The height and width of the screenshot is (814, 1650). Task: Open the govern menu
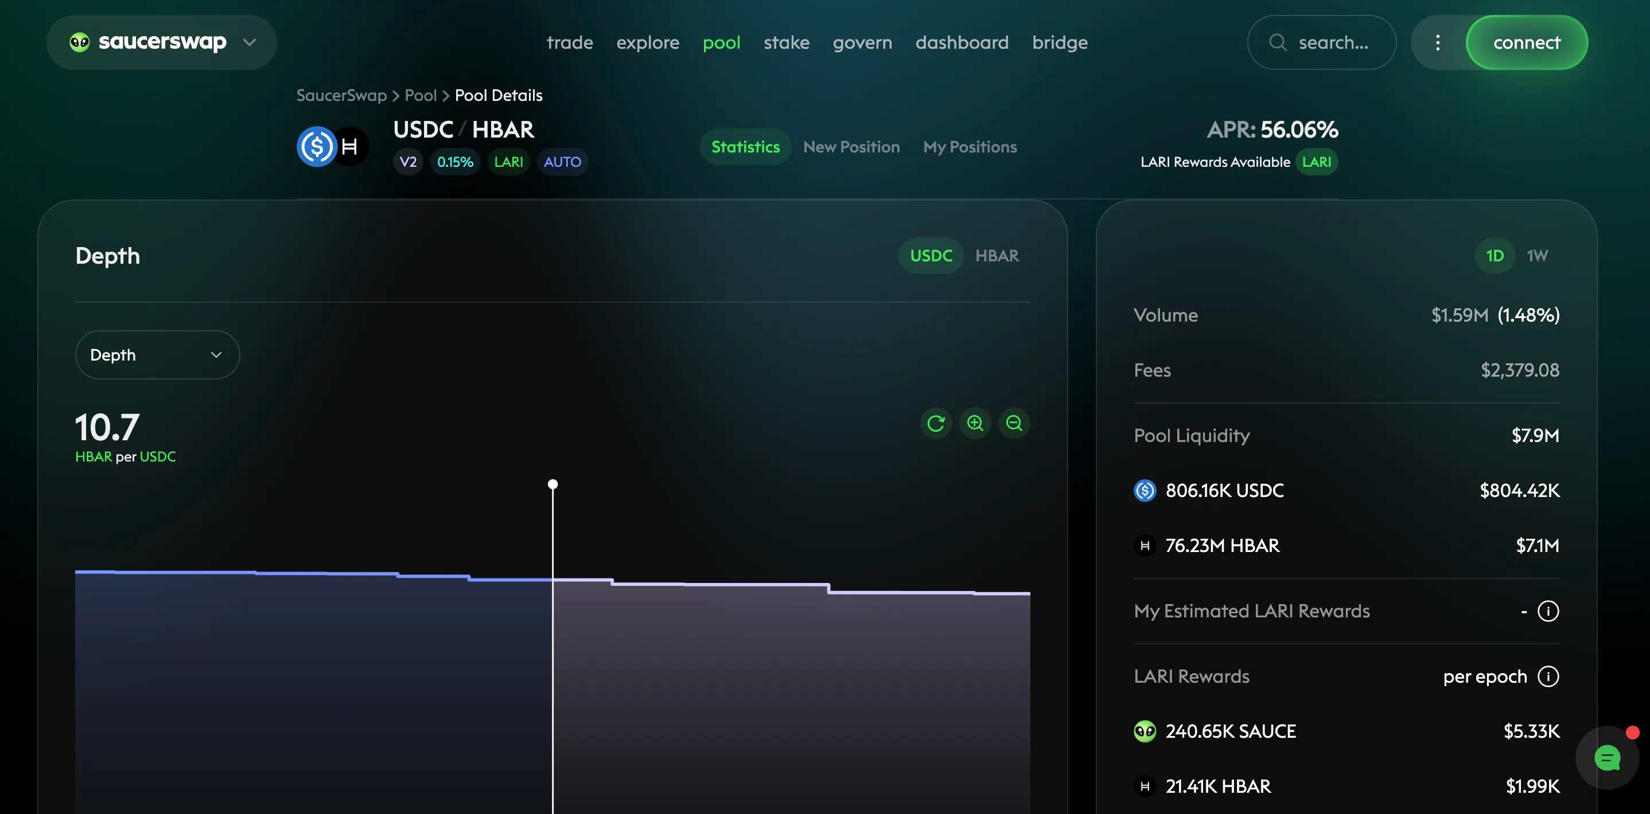click(x=862, y=42)
